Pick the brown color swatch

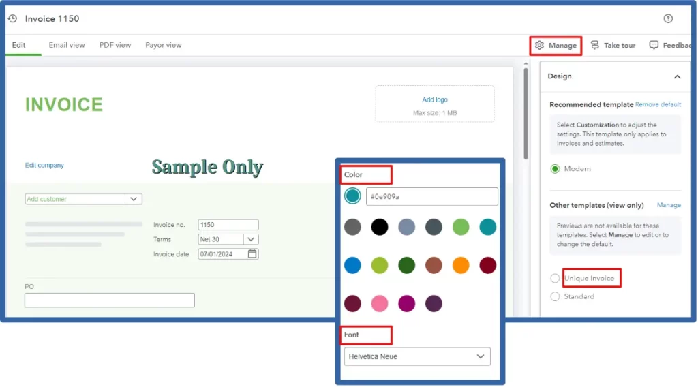point(434,266)
